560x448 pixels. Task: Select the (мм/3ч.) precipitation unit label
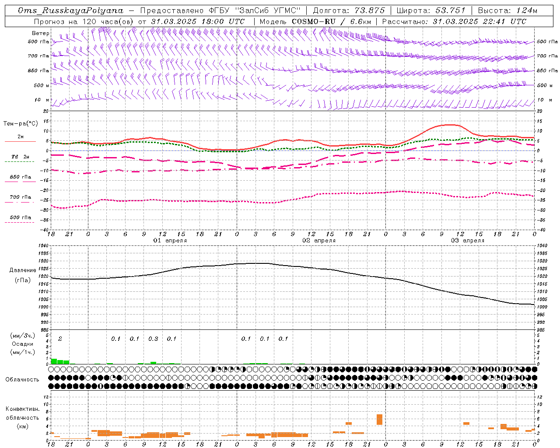coord(22,336)
